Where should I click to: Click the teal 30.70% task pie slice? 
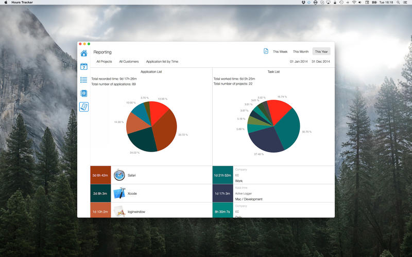(288, 128)
